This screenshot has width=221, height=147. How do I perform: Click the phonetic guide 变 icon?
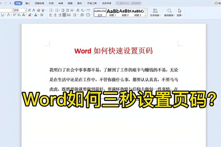(x=43, y=10)
